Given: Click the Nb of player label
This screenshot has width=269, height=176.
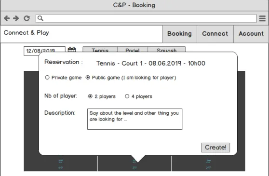Looking at the screenshot, I should [61, 96].
